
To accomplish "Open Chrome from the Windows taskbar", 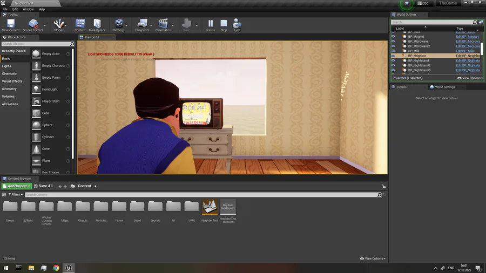I will click(x=56, y=268).
